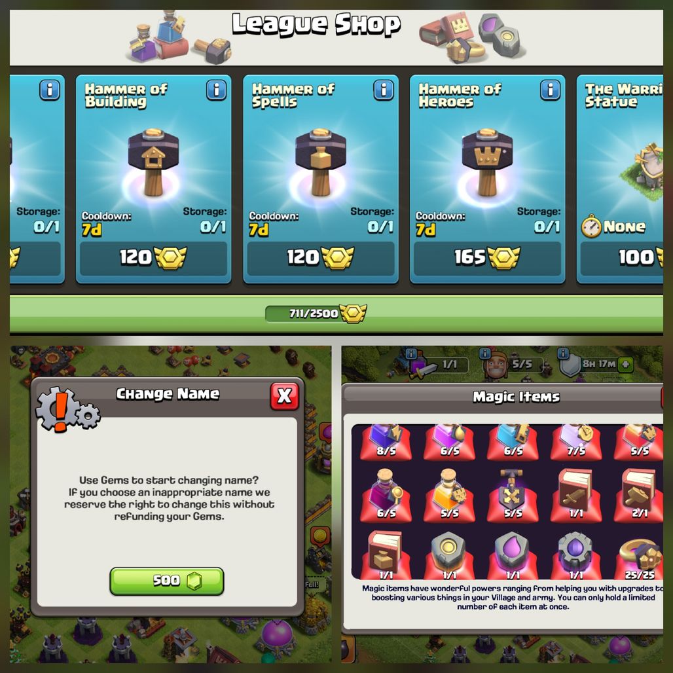Select the Book of Spells magic item
This screenshot has width=673, height=673.
[386, 555]
